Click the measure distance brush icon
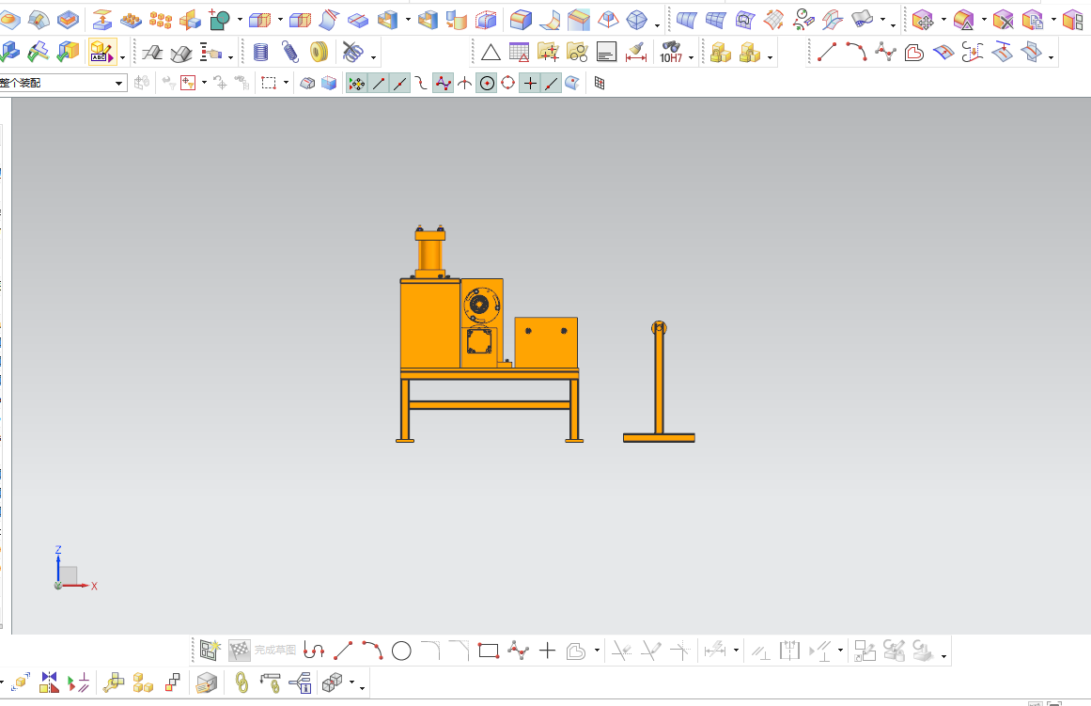 [x=636, y=53]
